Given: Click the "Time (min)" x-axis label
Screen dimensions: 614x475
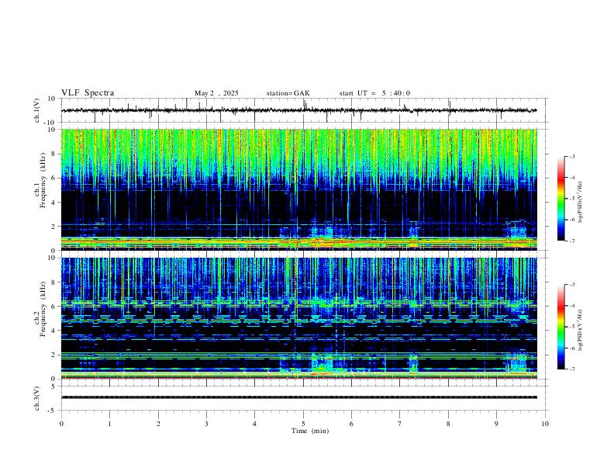Looking at the screenshot, I should [x=310, y=431].
